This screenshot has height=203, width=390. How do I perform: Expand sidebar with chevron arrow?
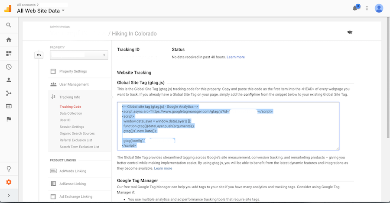point(9,195)
